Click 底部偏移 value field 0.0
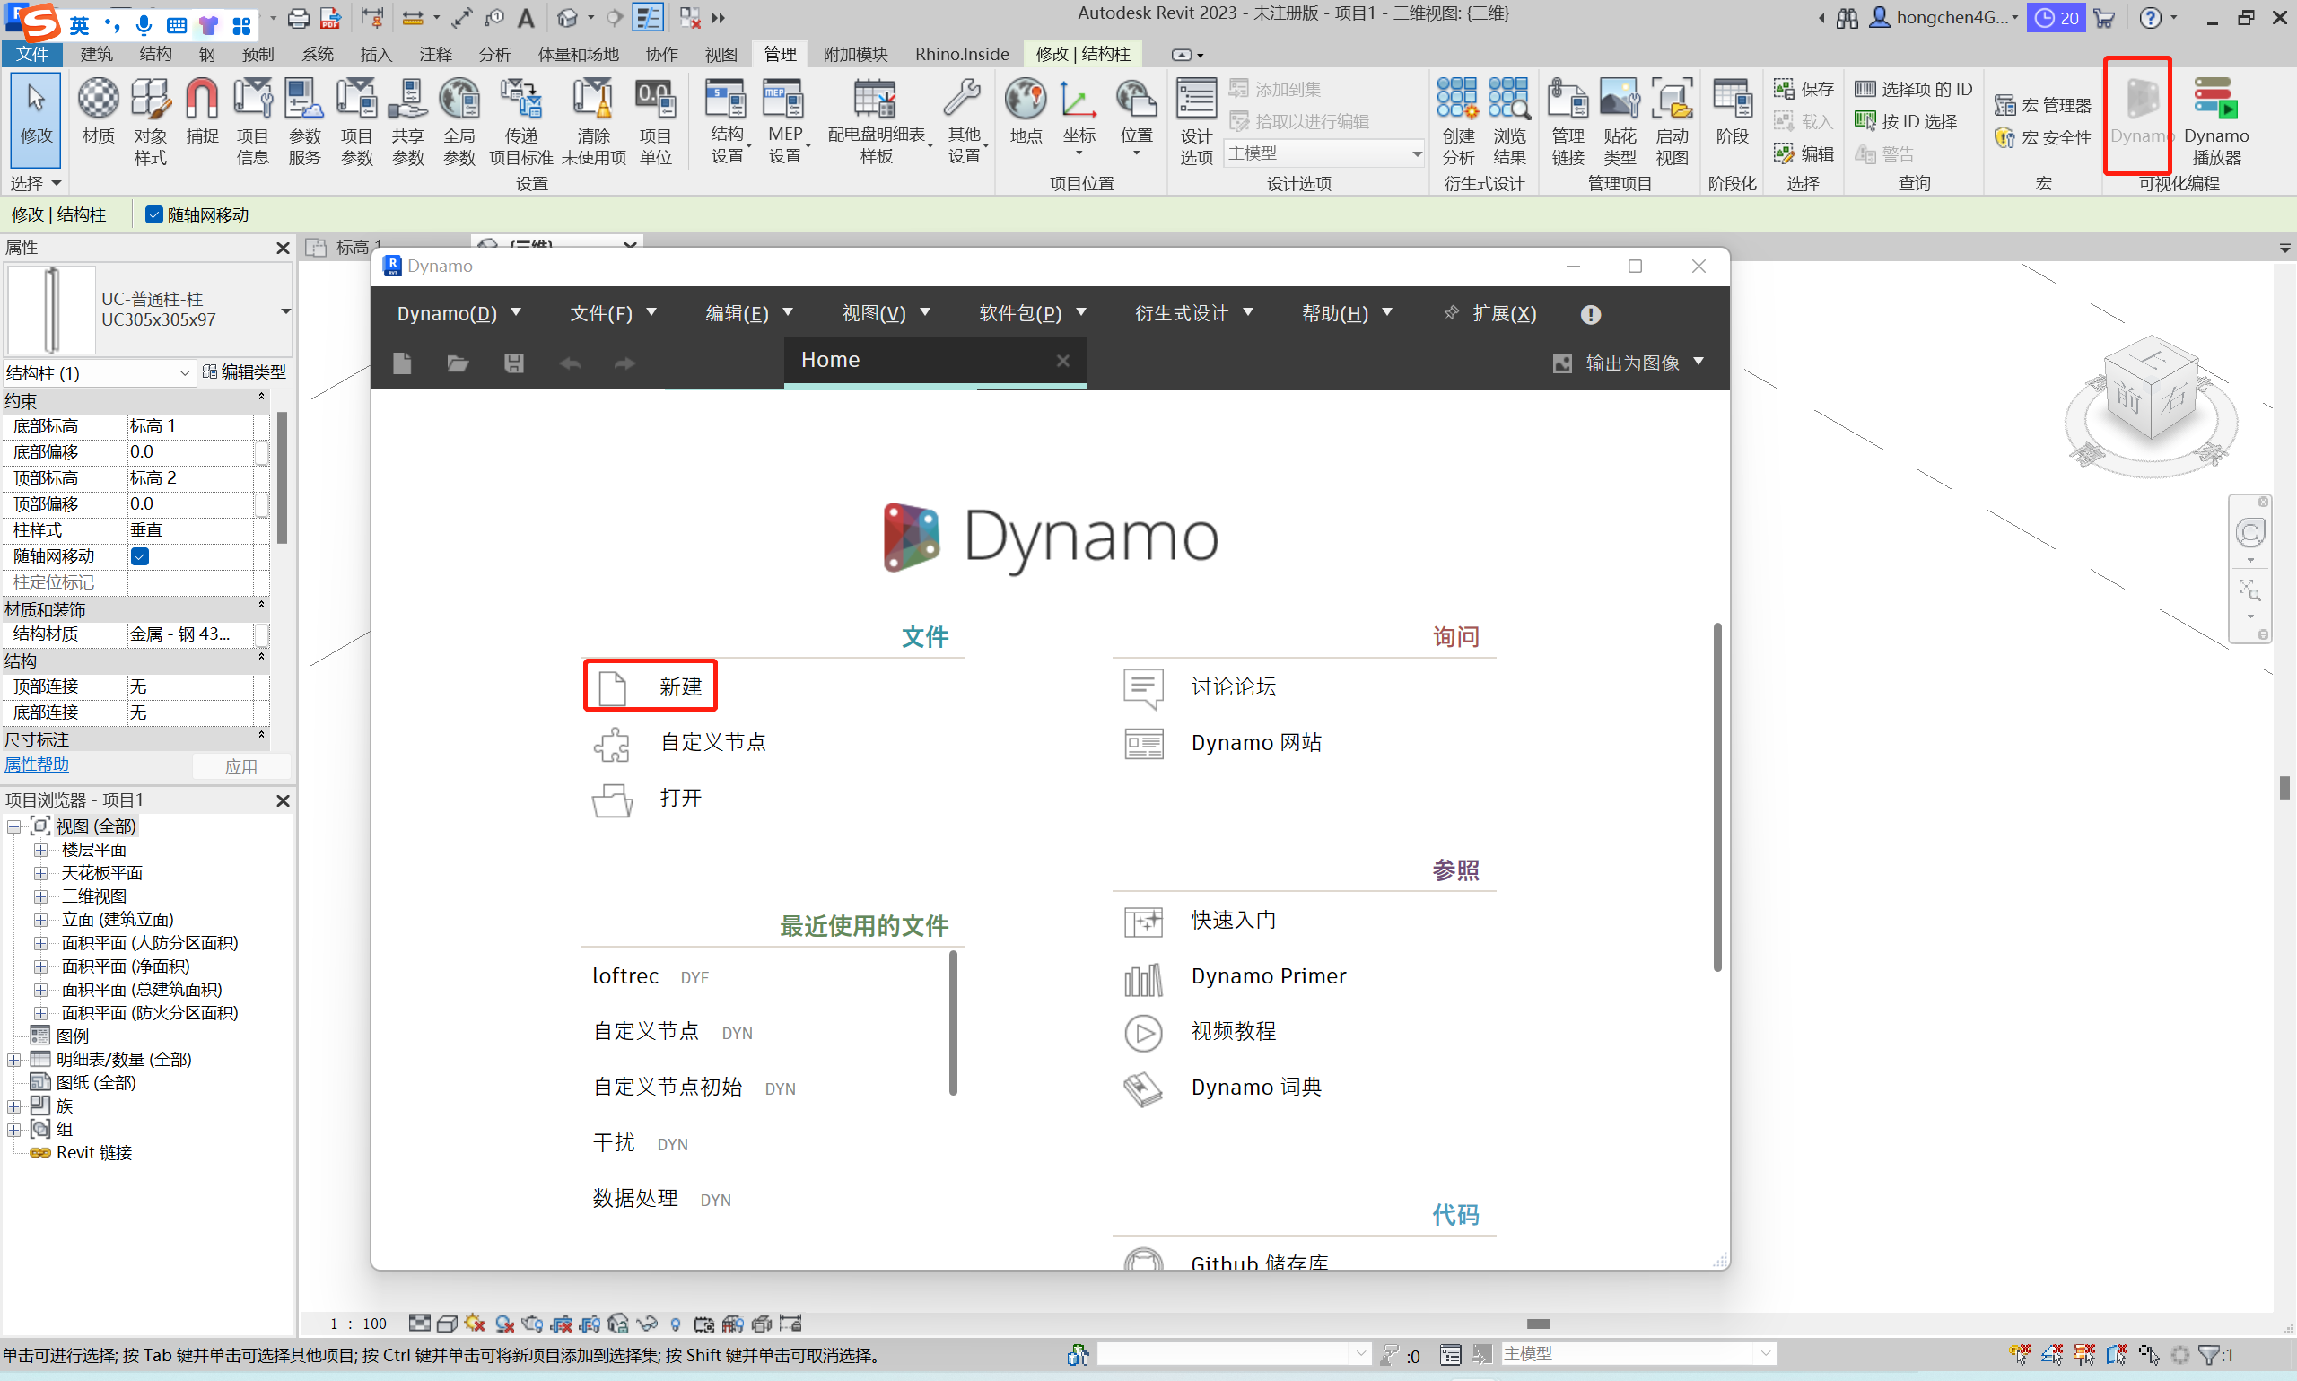This screenshot has height=1381, width=2297. pyautogui.click(x=190, y=452)
